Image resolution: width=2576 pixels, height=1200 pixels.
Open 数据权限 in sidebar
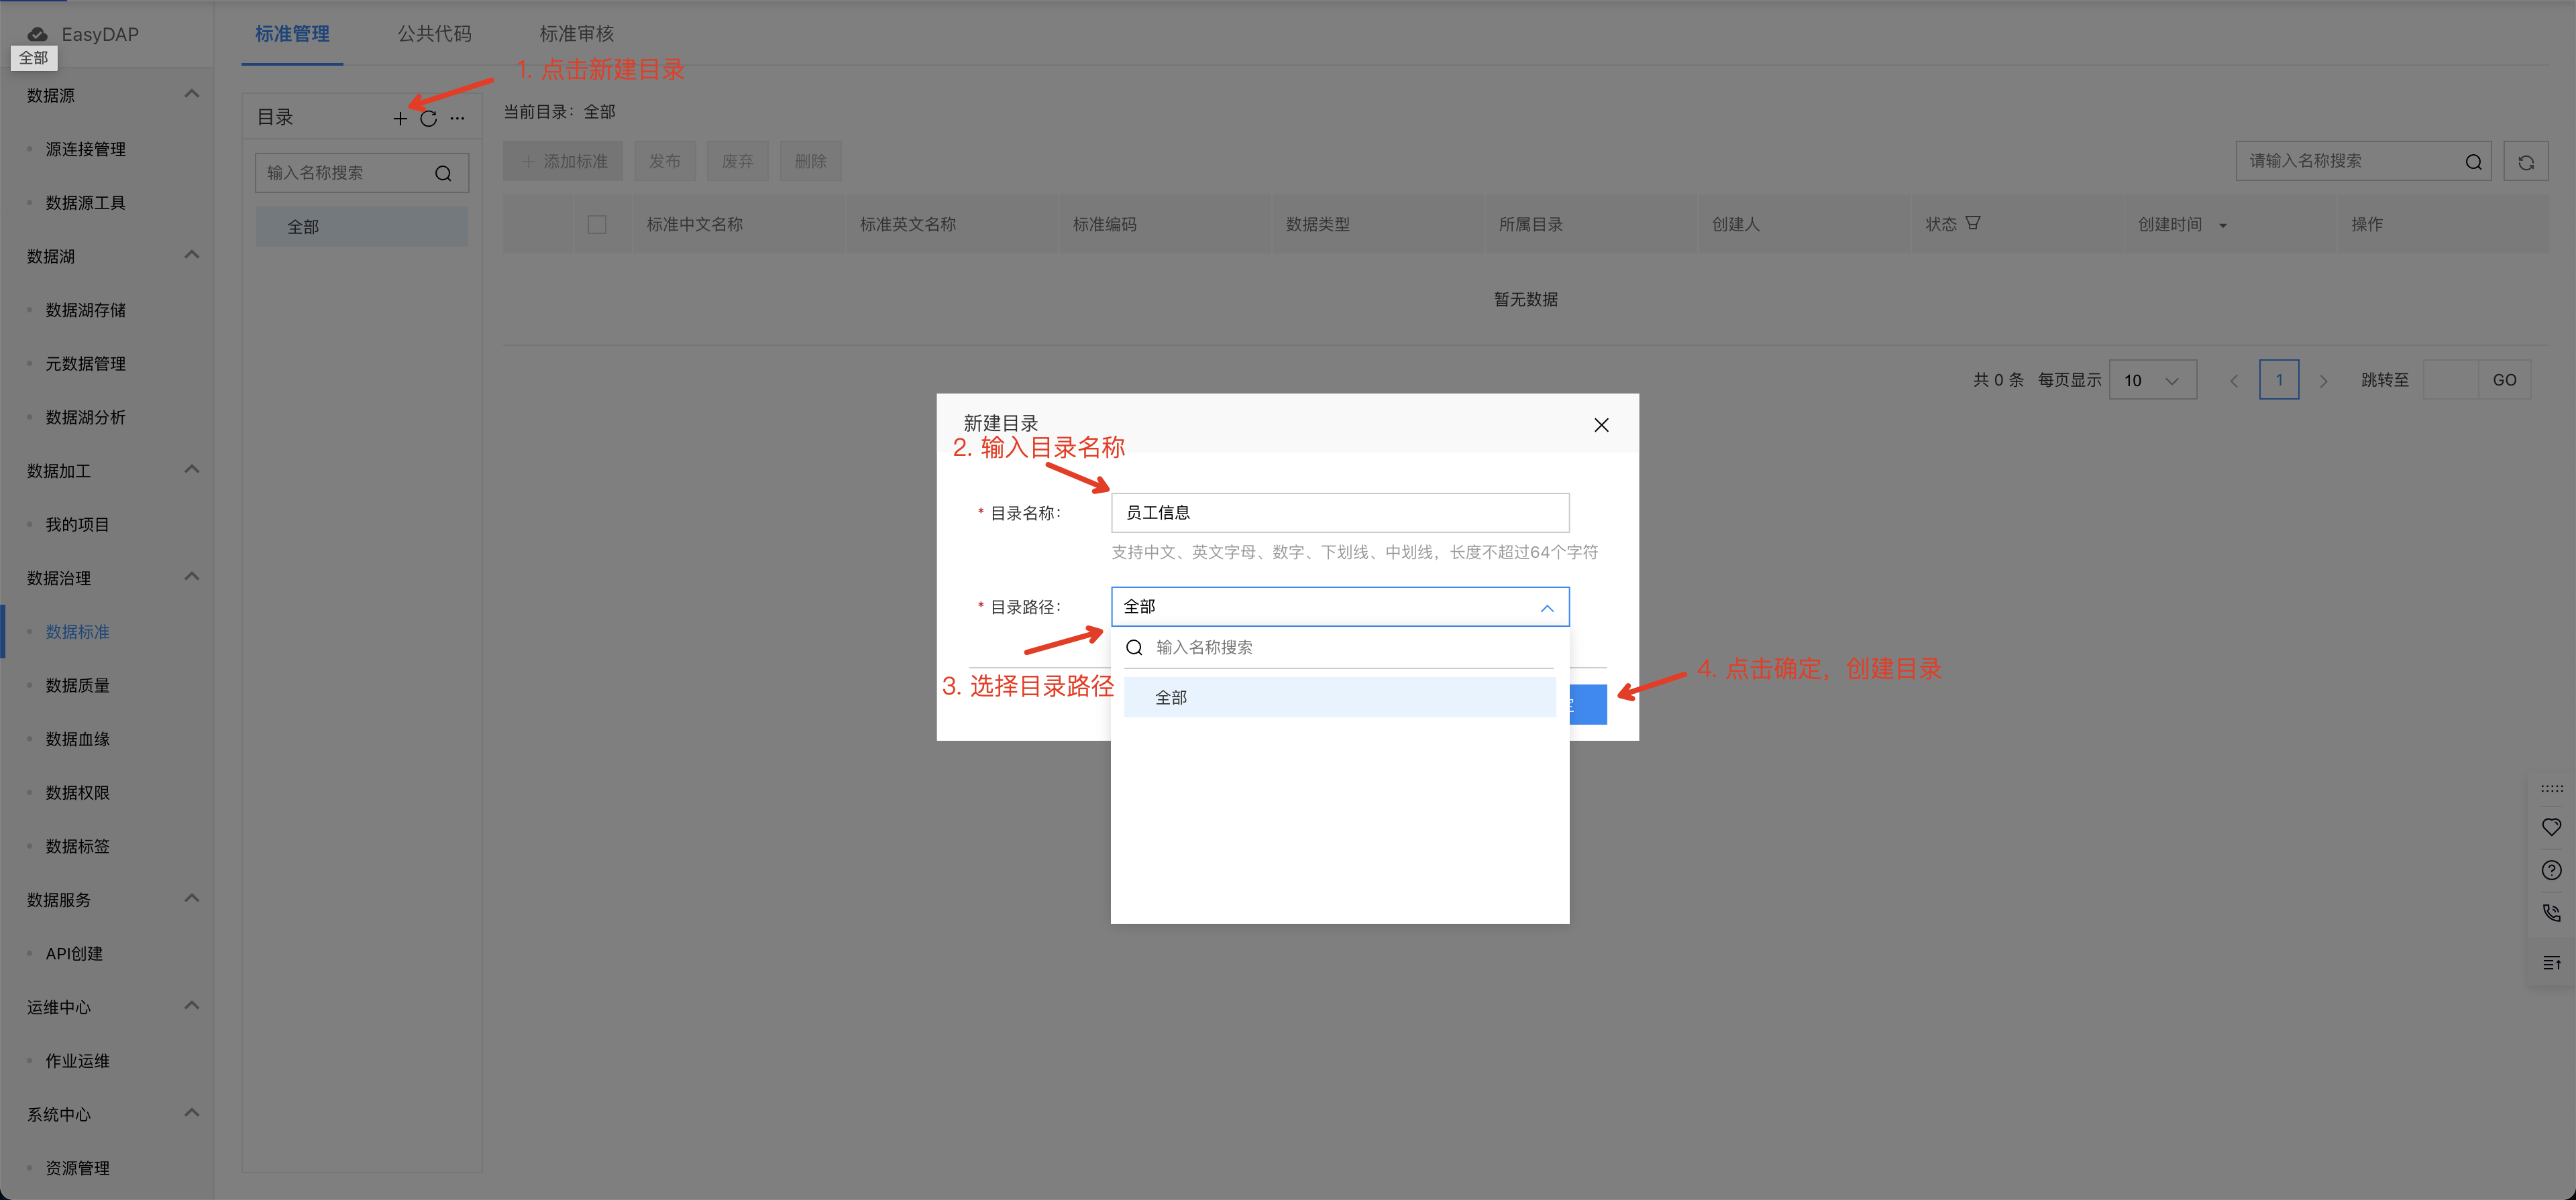(78, 793)
